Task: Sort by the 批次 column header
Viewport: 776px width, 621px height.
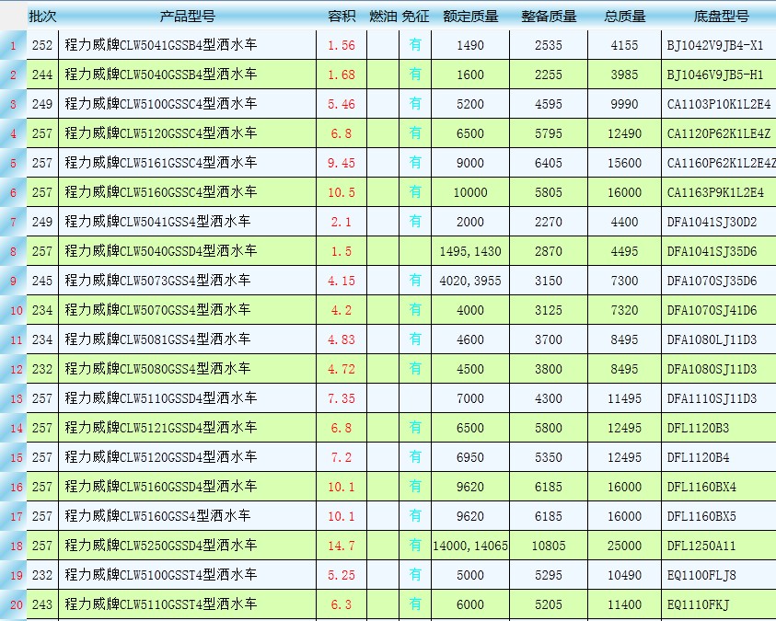Action: pos(41,17)
